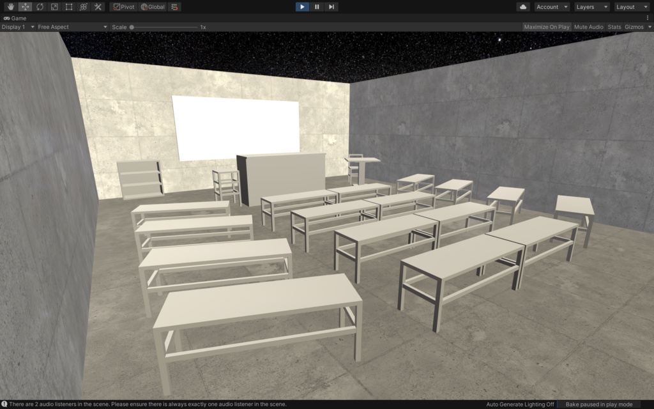Open the Gizmos dropdown

(x=635, y=27)
